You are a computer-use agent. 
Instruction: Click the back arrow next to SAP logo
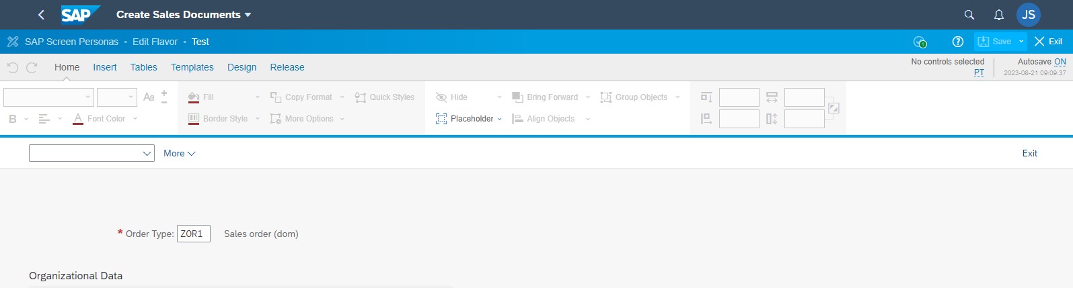41,15
